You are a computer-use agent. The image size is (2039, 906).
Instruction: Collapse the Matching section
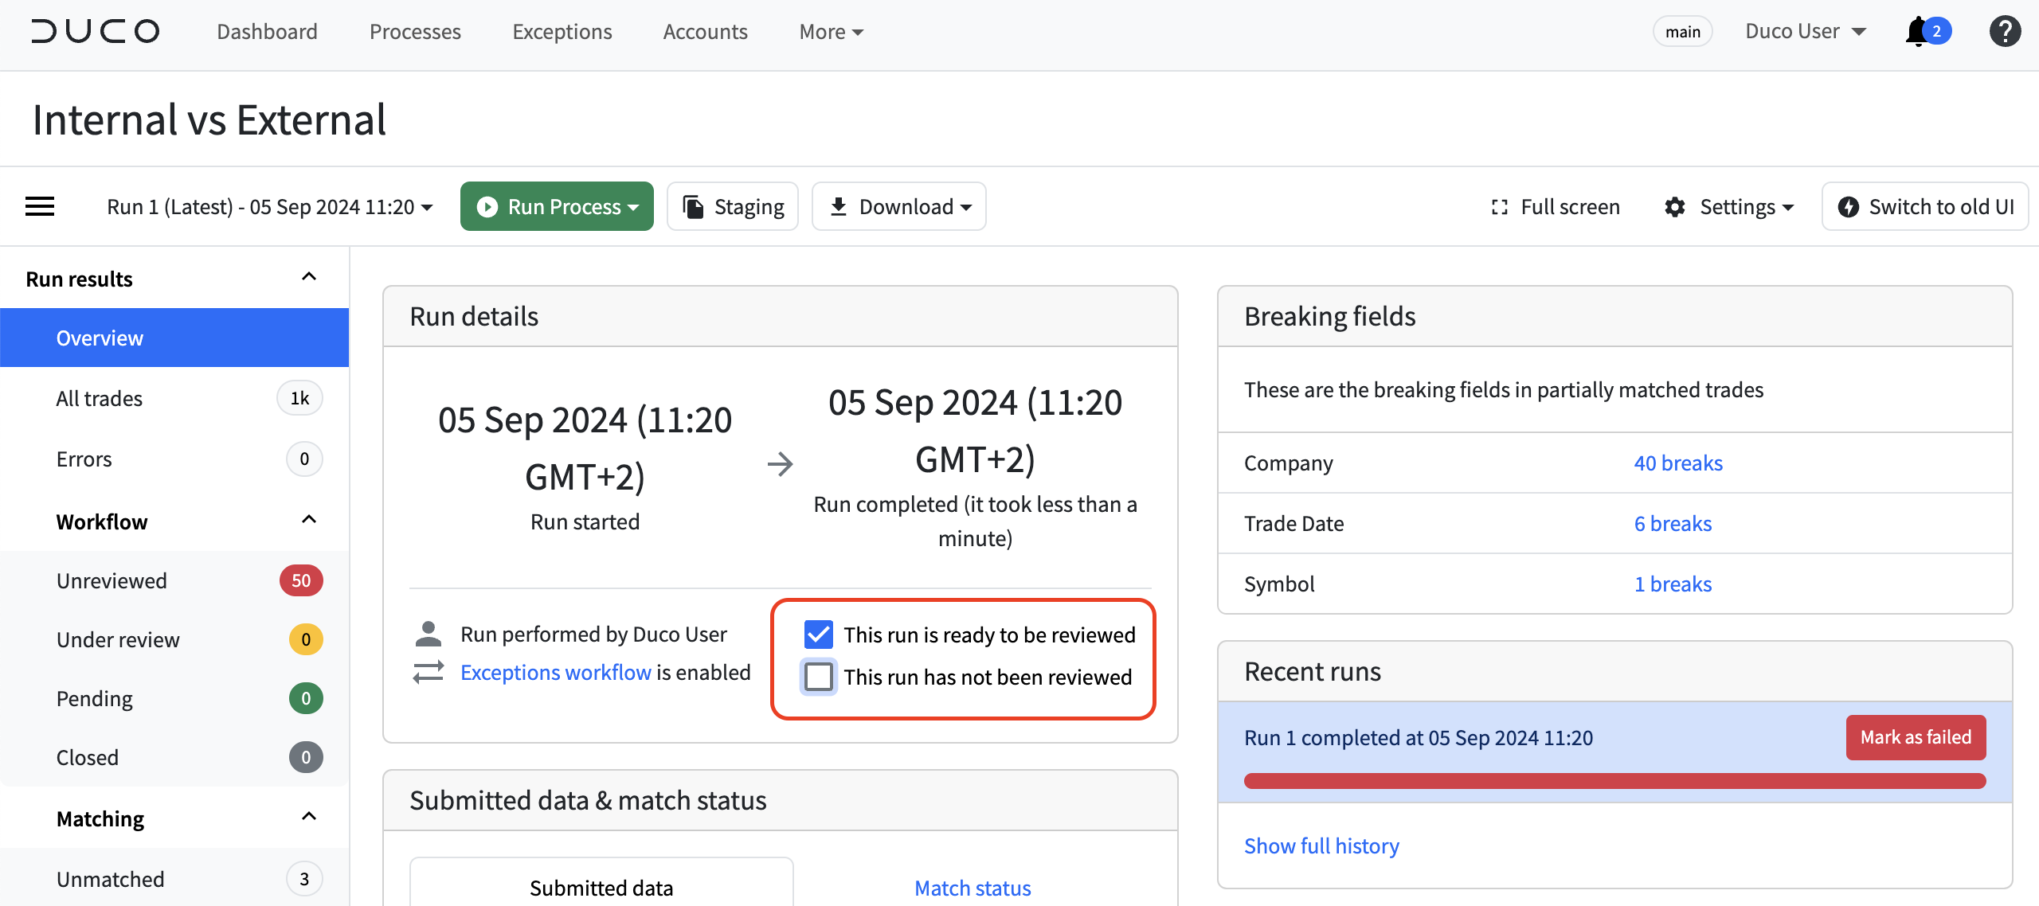coord(309,817)
